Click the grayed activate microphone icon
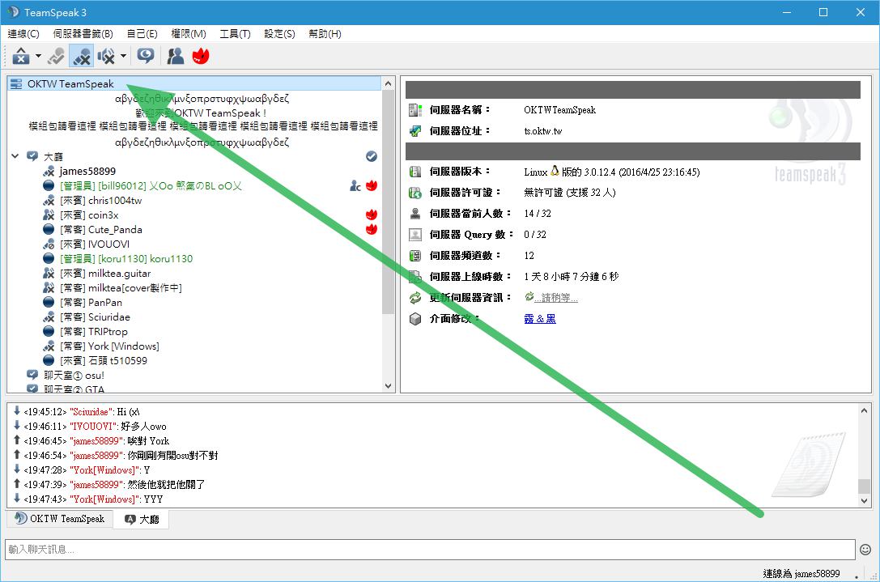880x582 pixels. click(x=56, y=56)
